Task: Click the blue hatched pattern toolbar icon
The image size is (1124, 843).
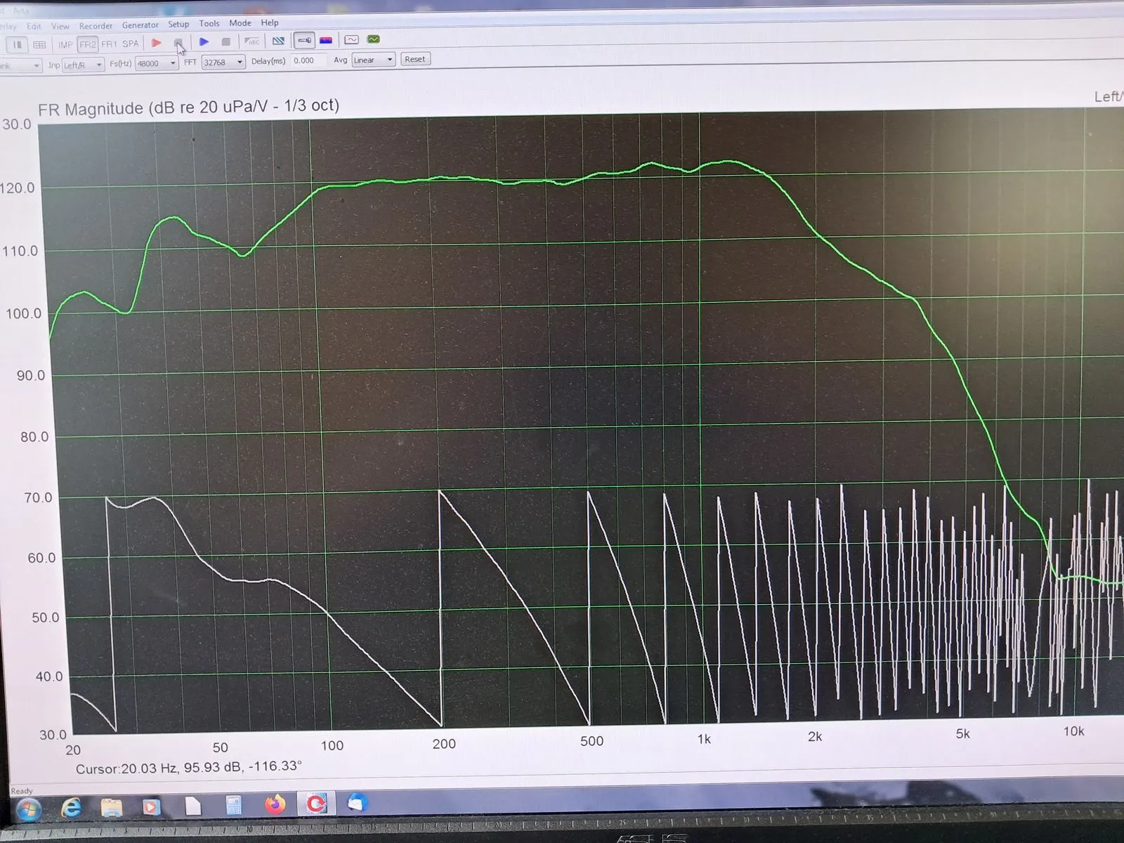Action: point(278,41)
